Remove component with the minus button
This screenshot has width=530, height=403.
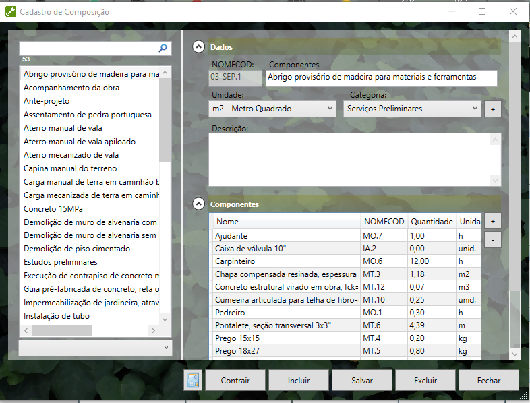tap(492, 239)
